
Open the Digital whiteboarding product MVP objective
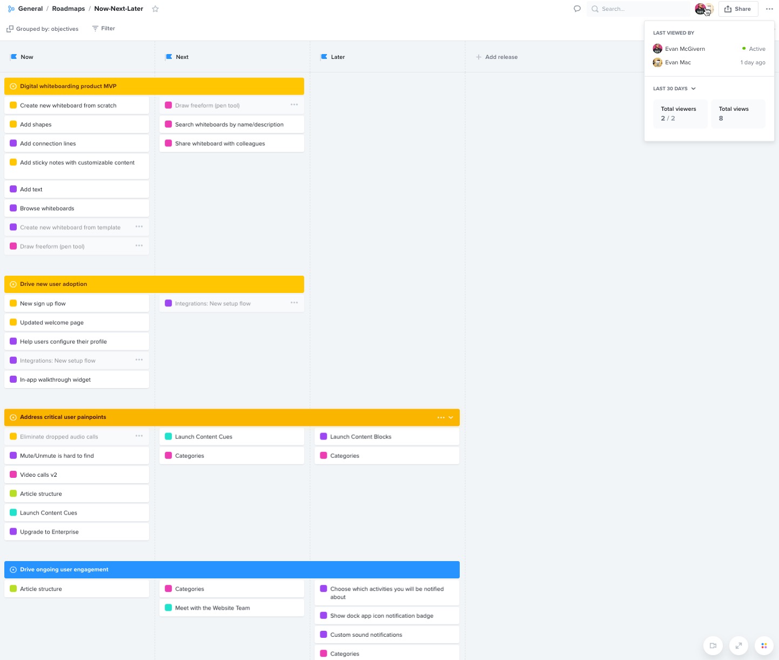point(154,86)
